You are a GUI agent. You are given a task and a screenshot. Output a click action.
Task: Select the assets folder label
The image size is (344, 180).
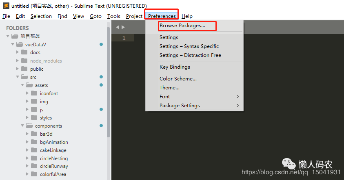coord(42,85)
